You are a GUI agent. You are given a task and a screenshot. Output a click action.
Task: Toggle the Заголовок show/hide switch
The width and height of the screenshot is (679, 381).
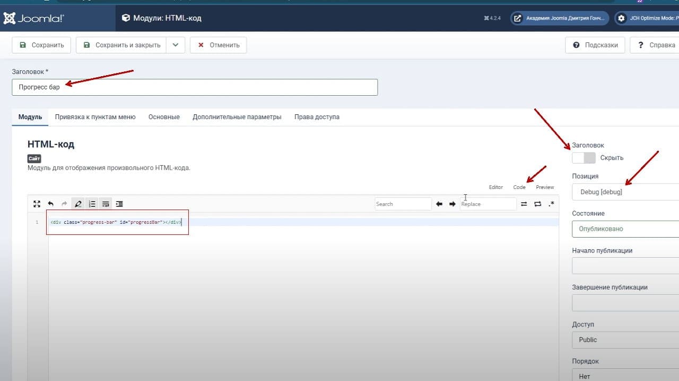[x=584, y=158]
